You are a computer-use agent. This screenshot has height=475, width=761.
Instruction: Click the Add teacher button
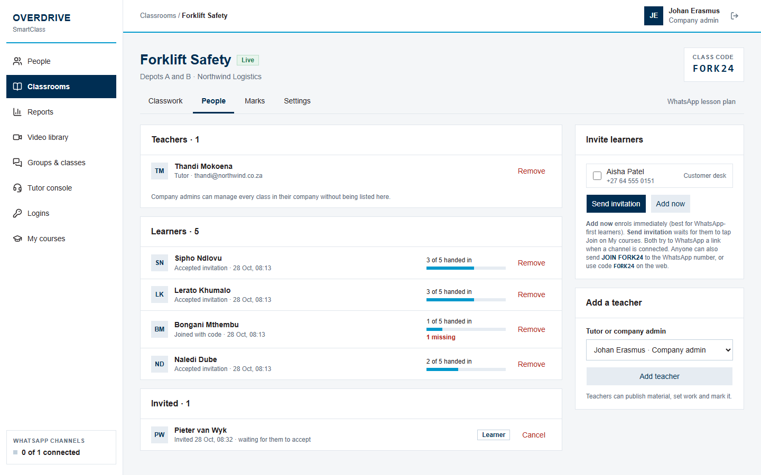pos(660,376)
